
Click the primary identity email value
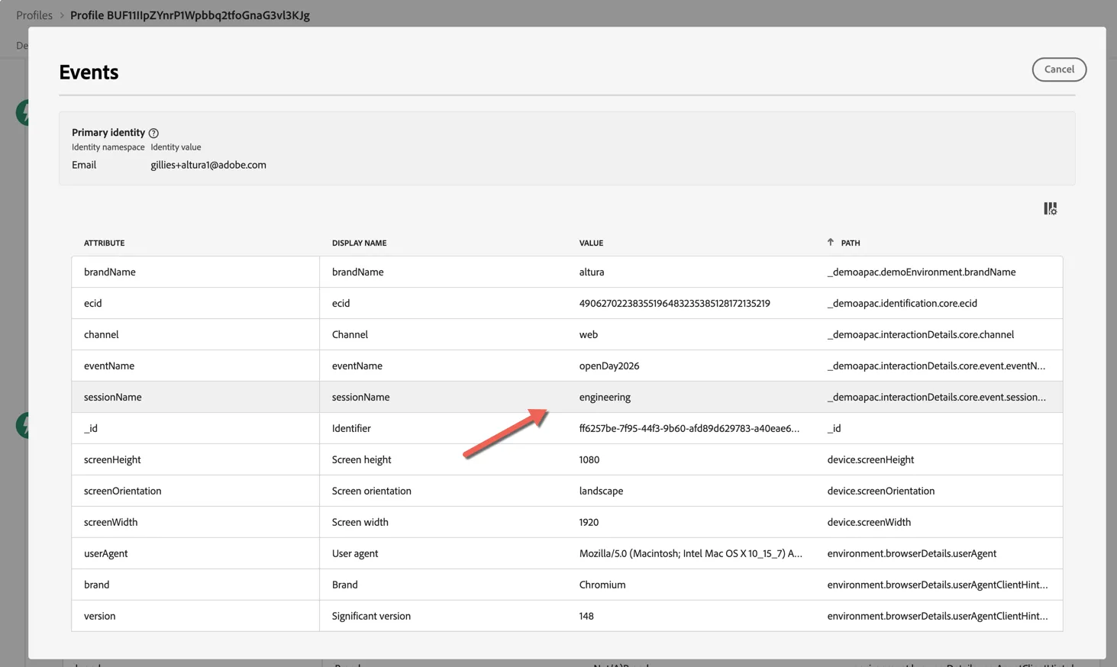tap(208, 165)
